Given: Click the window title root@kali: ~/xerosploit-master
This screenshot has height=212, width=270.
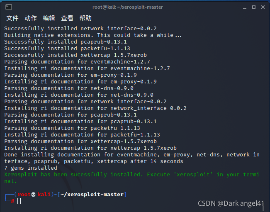Looking at the screenshot, I should [x=128, y=7].
